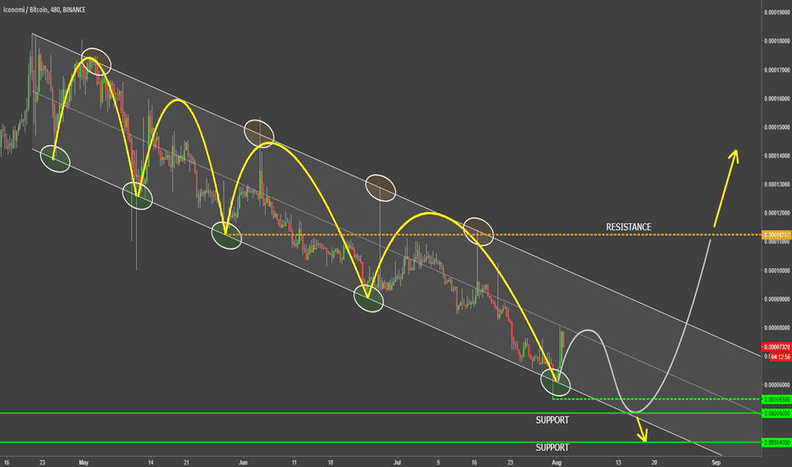792x467 pixels.
Task: Click the Sep label on time axis
Action: [716, 463]
